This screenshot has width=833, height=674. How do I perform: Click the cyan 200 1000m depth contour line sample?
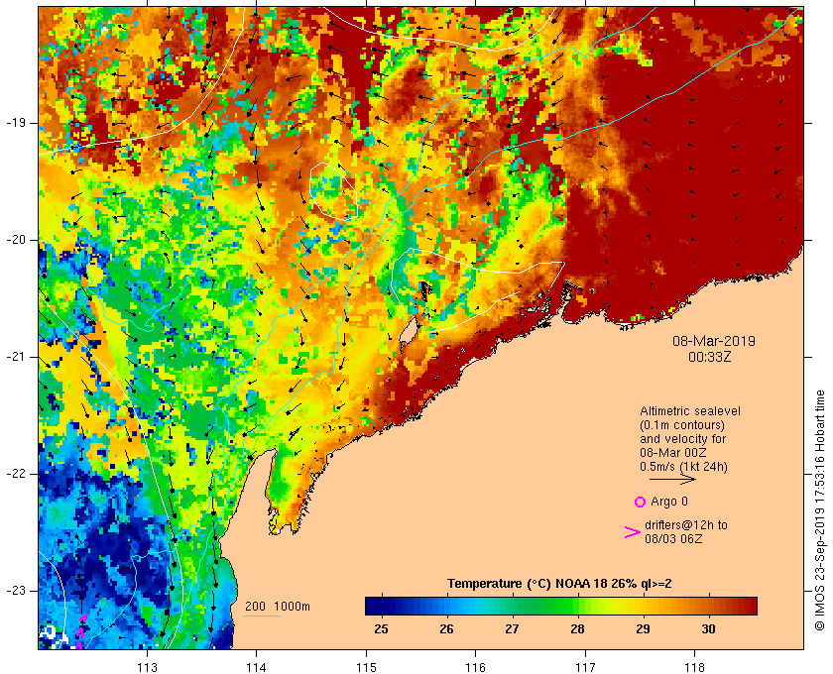(262, 617)
